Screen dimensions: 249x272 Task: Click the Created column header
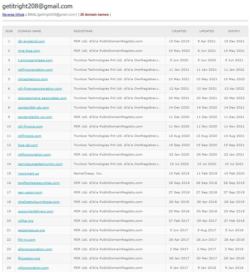179,31
